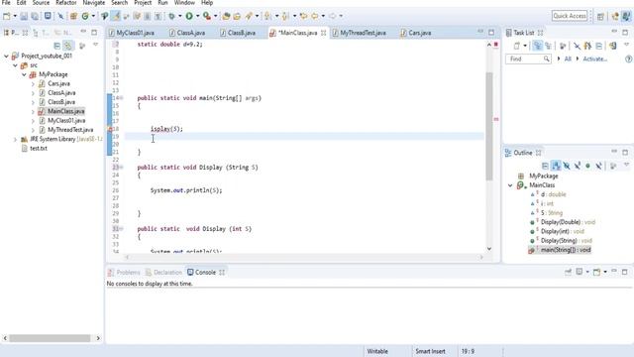Open the Open Console dropdown arrow
The width and height of the screenshot is (634, 357).
pyautogui.click(x=605, y=272)
